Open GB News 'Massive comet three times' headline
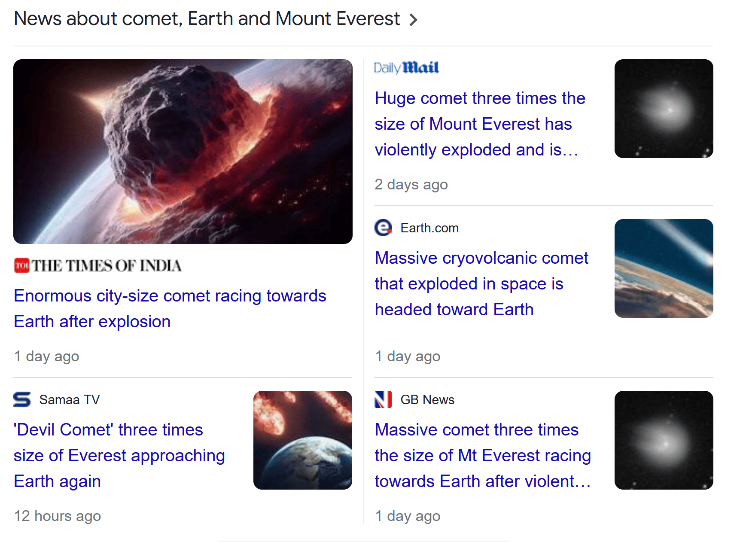746x542 pixels. coord(482,455)
